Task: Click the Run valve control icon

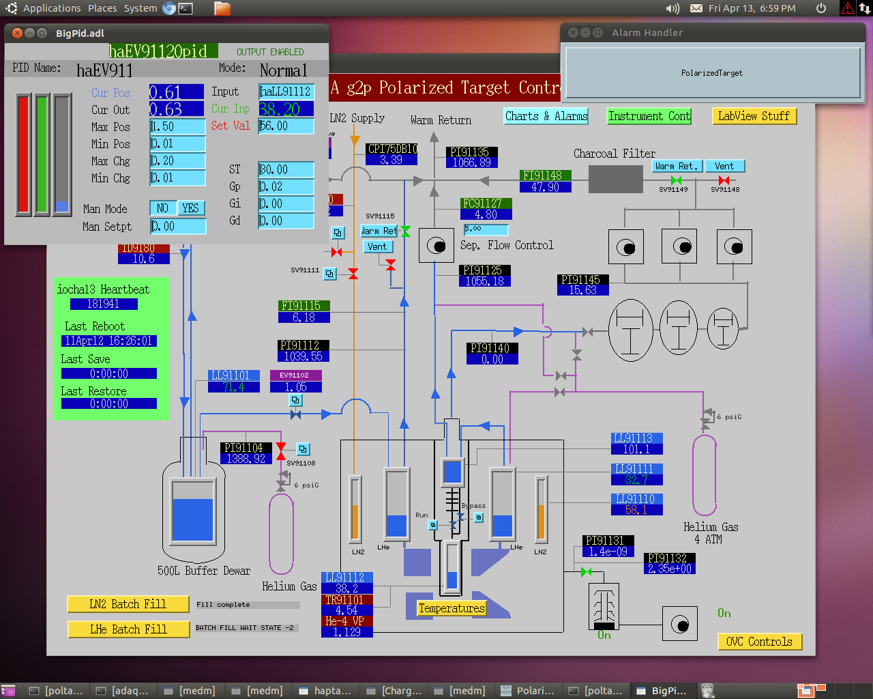Action: tap(432, 525)
